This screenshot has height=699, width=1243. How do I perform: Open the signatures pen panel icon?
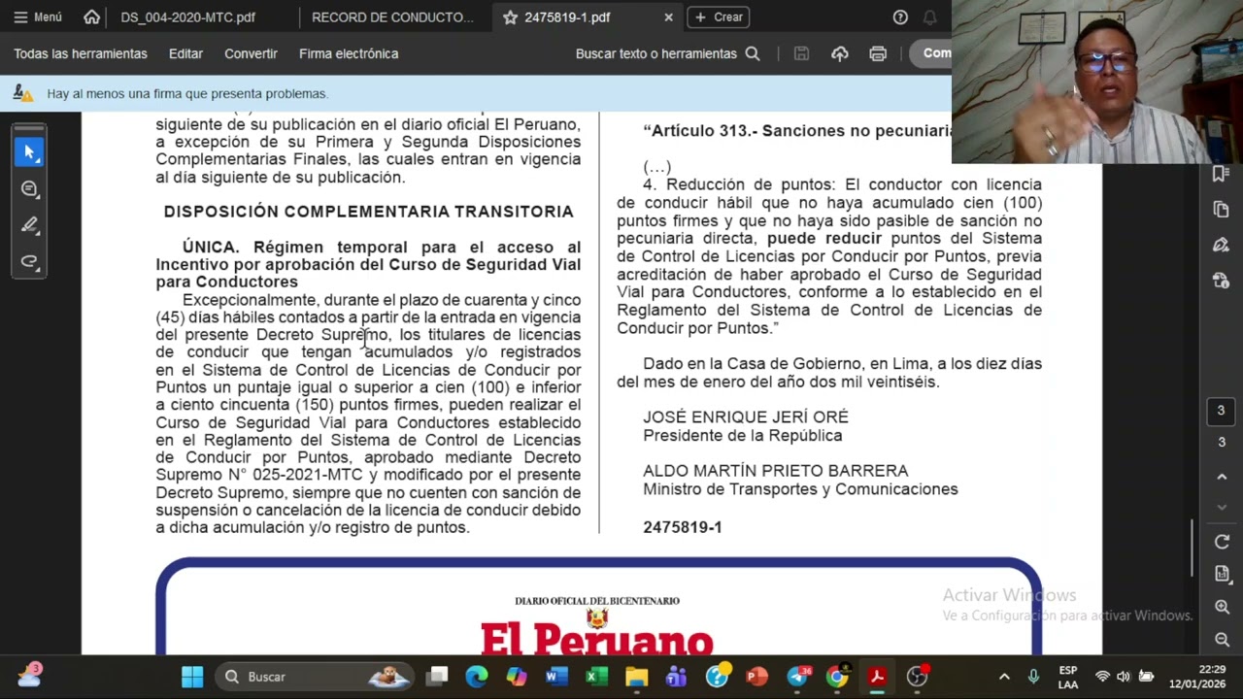click(1222, 245)
